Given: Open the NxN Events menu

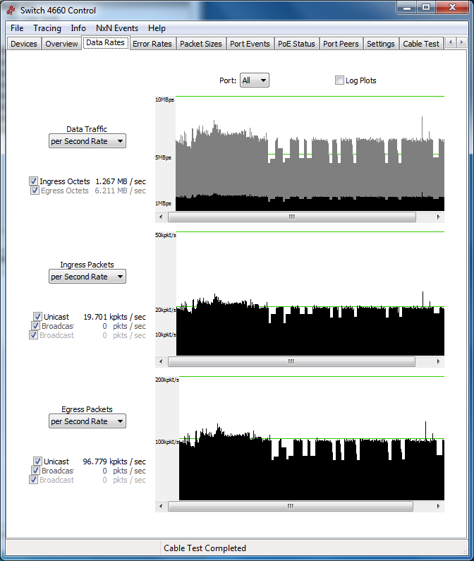Looking at the screenshot, I should point(117,28).
